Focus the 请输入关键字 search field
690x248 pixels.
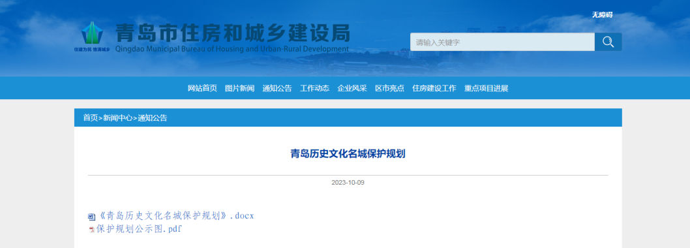pos(503,42)
